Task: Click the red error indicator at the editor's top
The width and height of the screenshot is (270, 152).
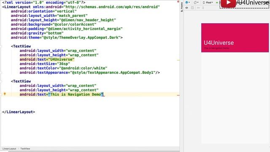Action: point(178,2)
